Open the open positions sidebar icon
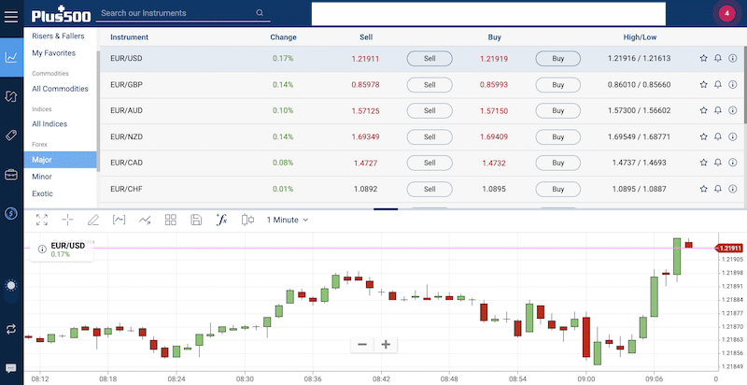The width and height of the screenshot is (747, 385). (10, 96)
